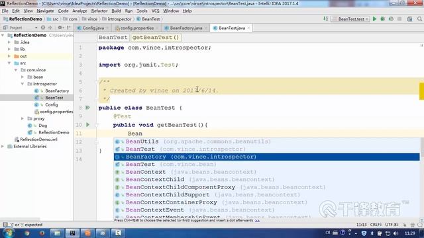Collapse the src folder
This screenshot has width=424, height=238.
(x=9, y=63)
